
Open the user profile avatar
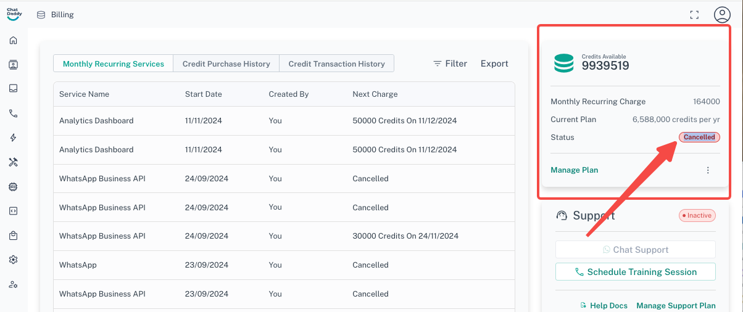(722, 15)
